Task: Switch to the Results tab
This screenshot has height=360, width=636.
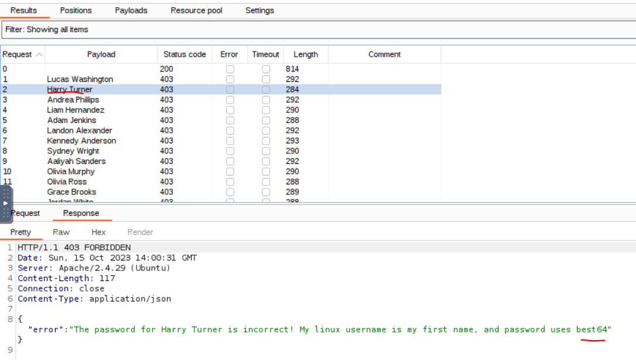Action: click(23, 11)
